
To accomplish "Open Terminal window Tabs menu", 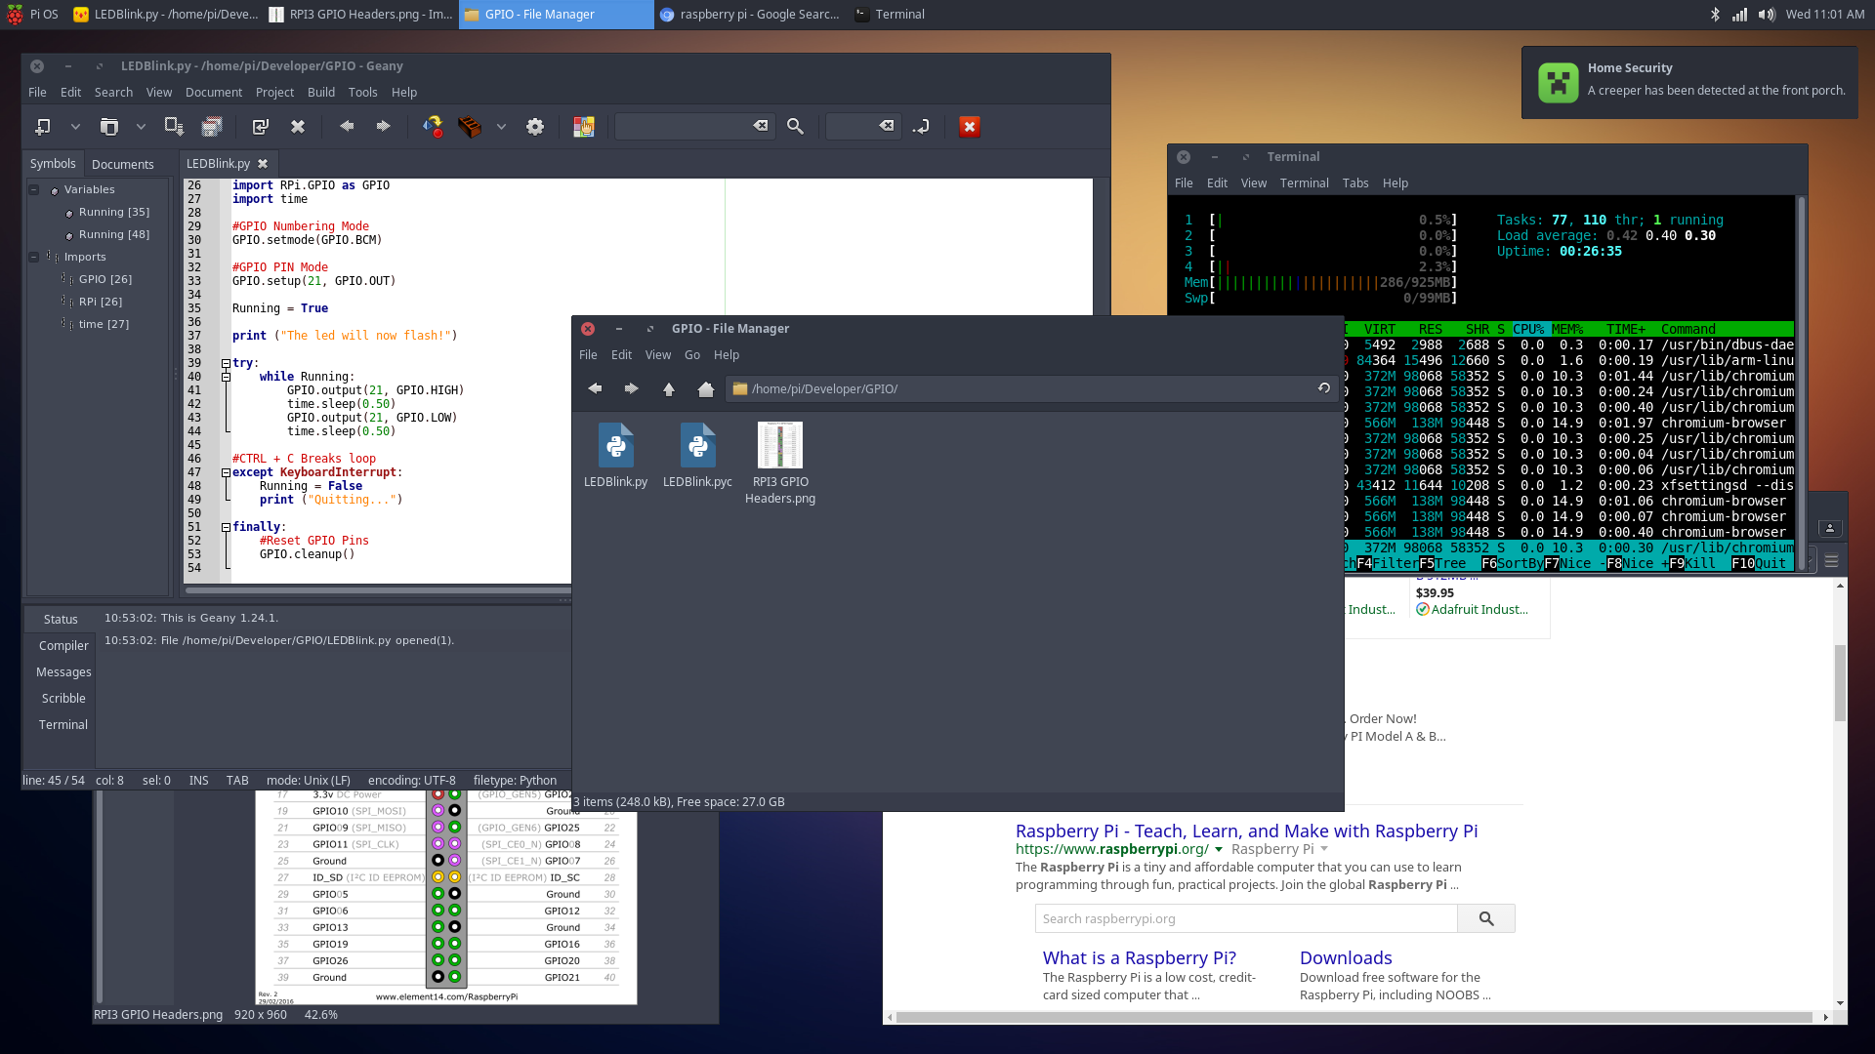I will 1355,183.
